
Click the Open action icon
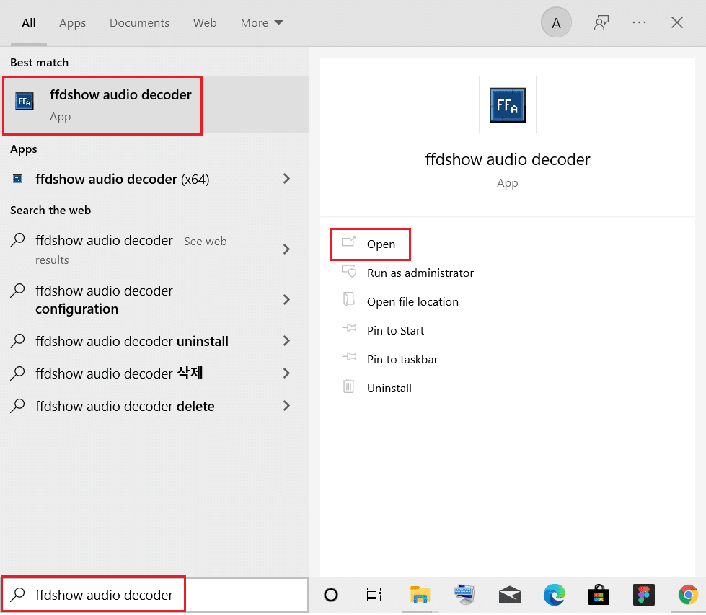pyautogui.click(x=348, y=243)
